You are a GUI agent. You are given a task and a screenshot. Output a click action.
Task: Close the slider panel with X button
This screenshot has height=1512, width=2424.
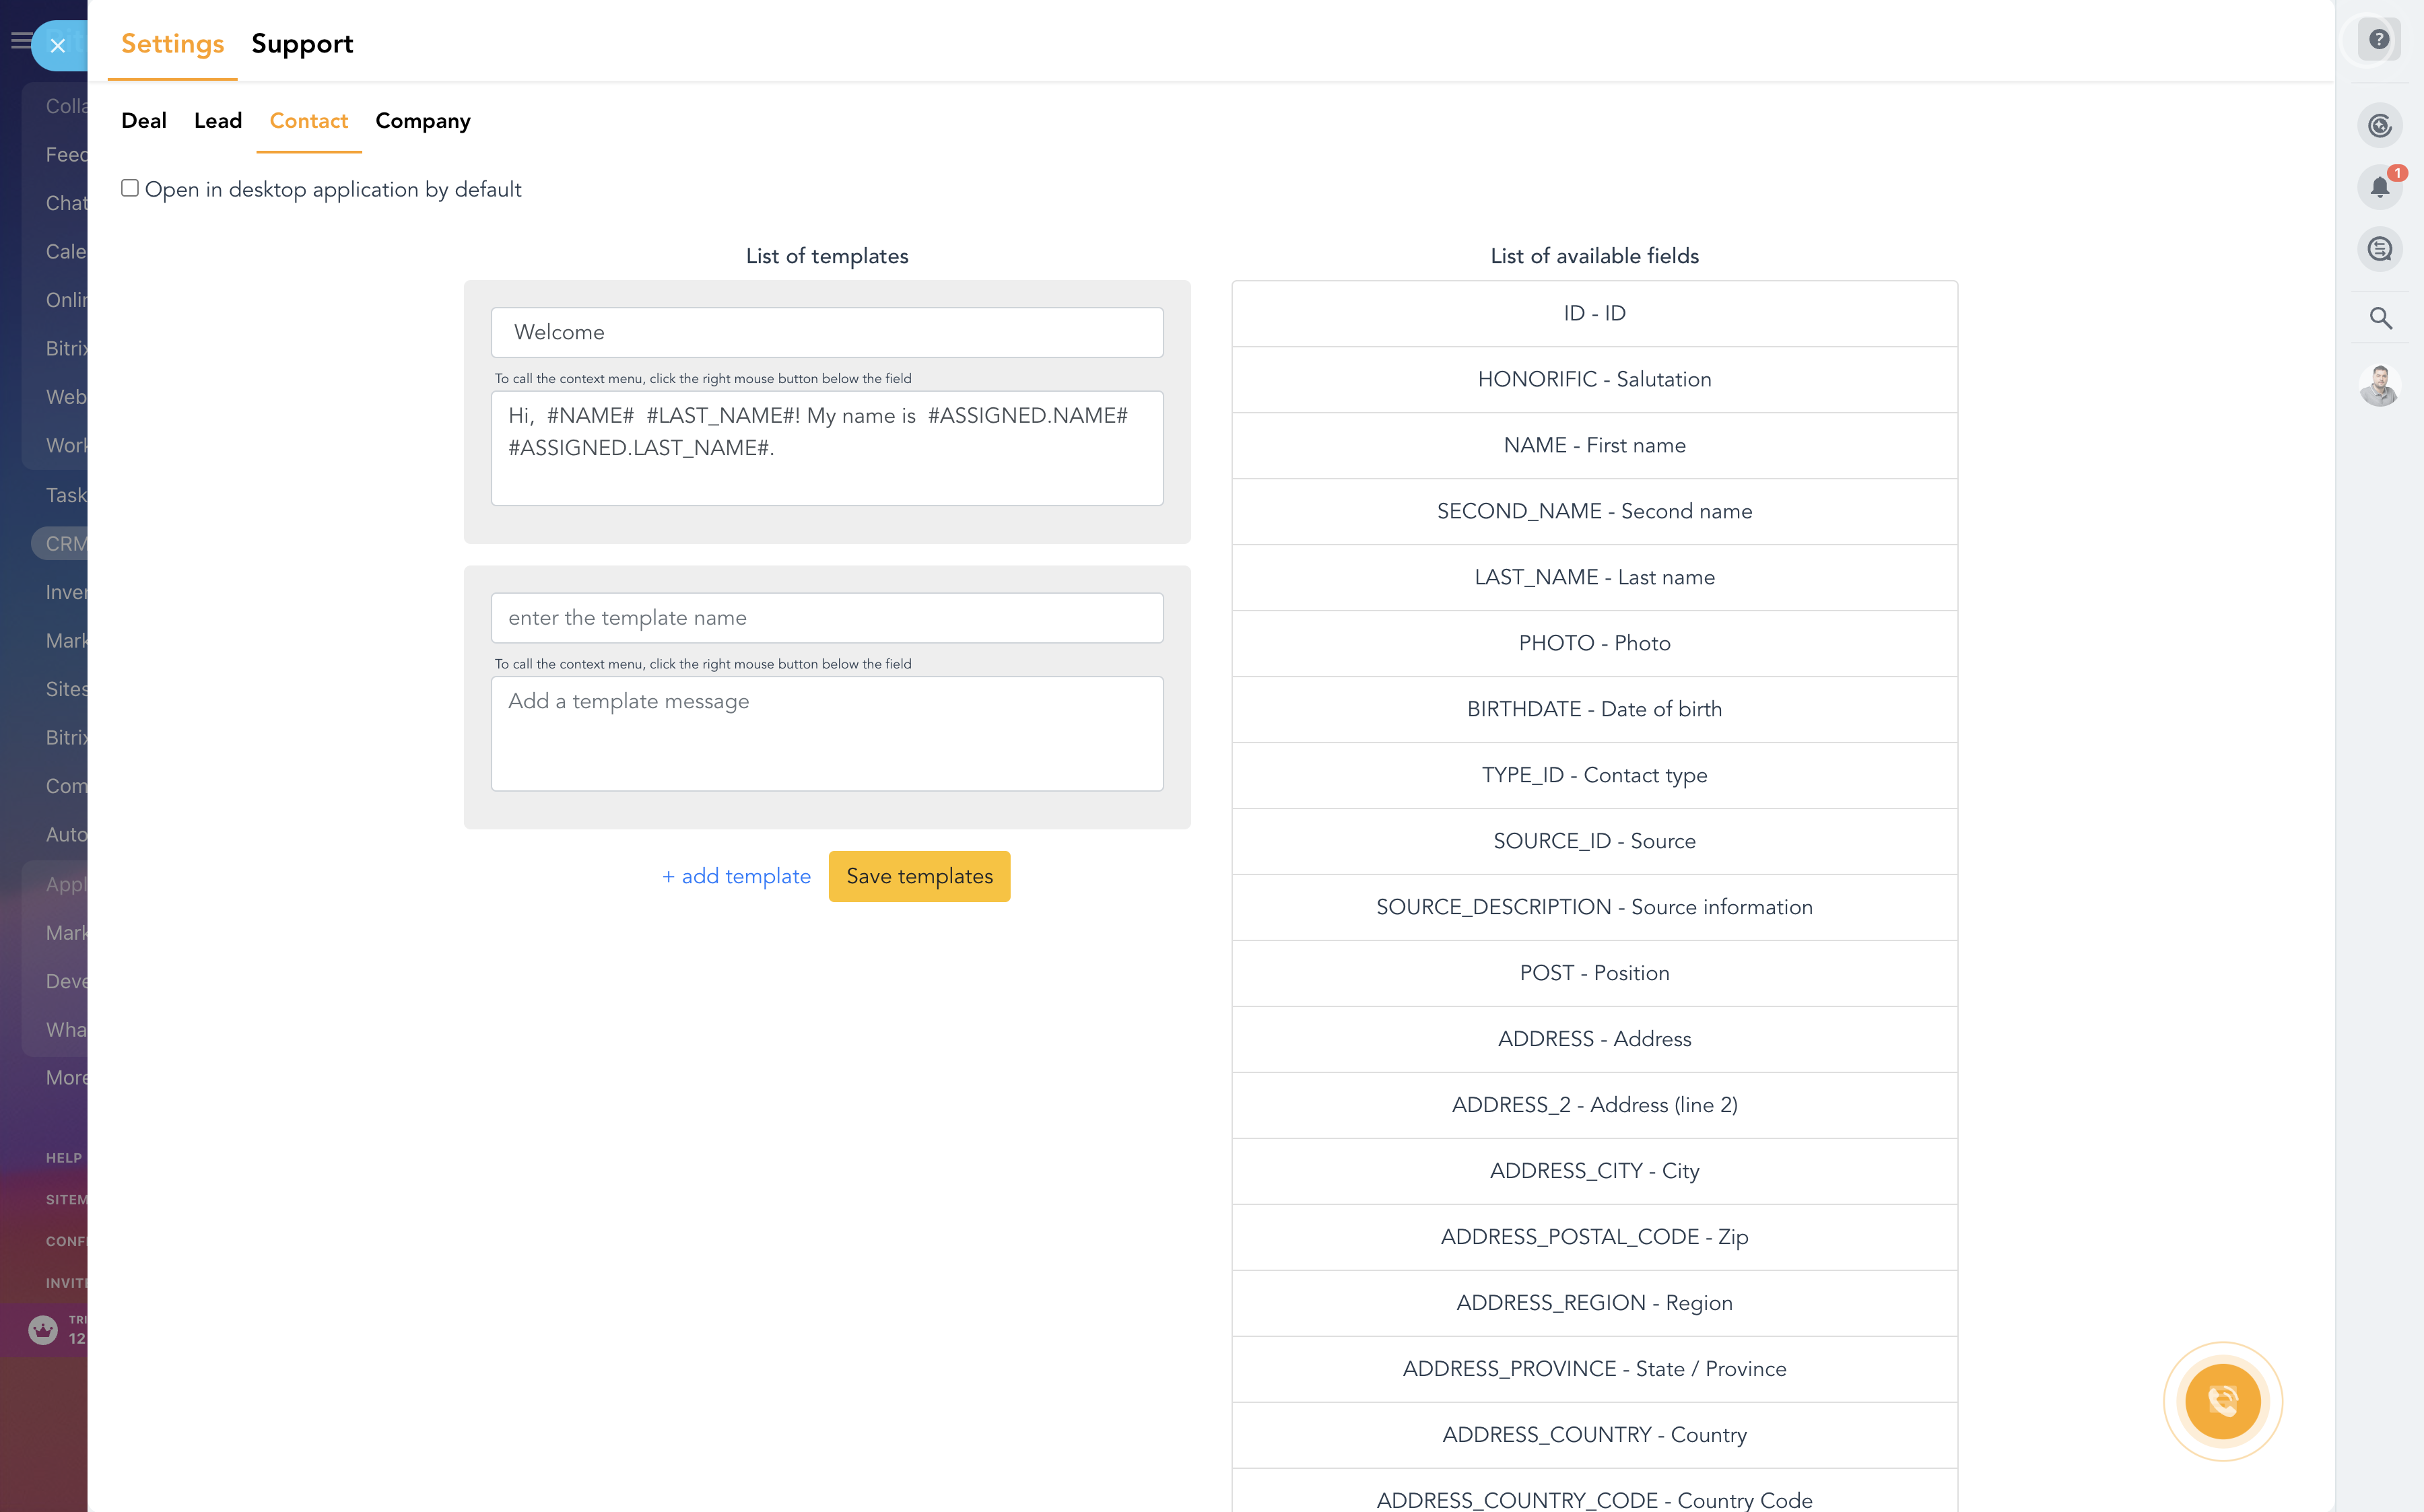tap(57, 45)
